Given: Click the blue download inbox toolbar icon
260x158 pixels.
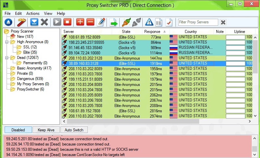Looking at the screenshot, I should [x=34, y=22].
